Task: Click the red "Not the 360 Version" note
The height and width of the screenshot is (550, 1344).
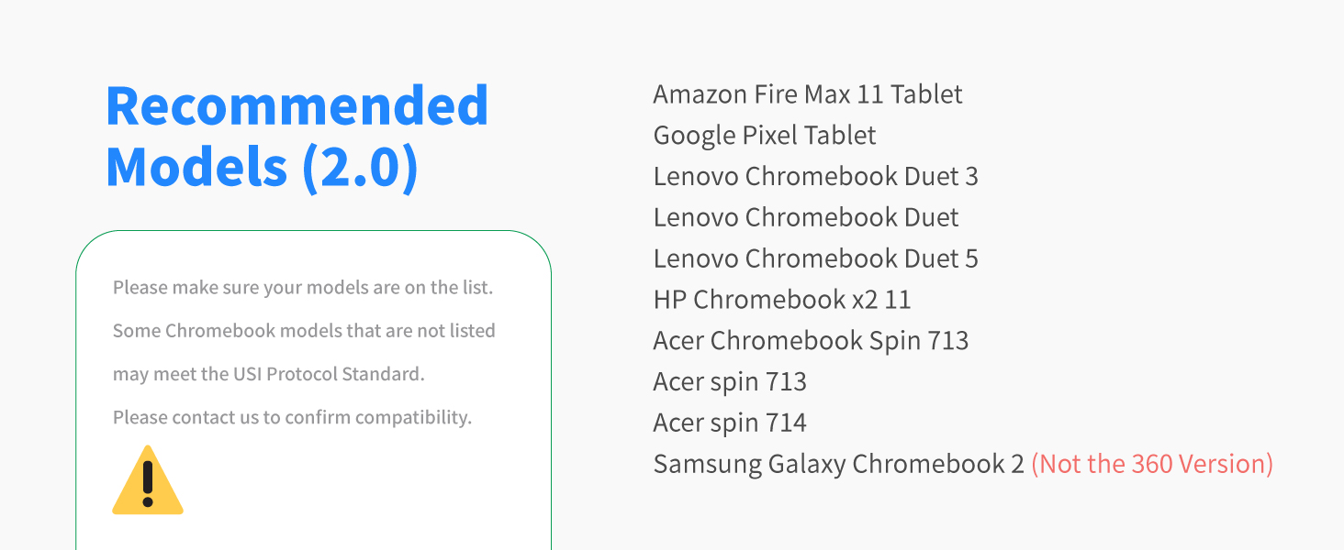Action: 1152,464
